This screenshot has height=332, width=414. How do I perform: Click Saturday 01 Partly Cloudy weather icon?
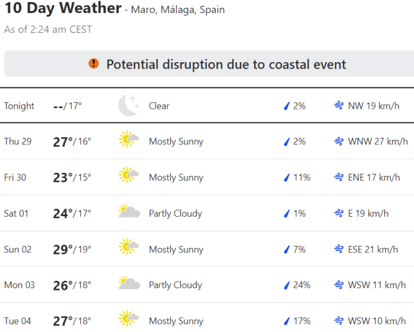[x=129, y=213]
